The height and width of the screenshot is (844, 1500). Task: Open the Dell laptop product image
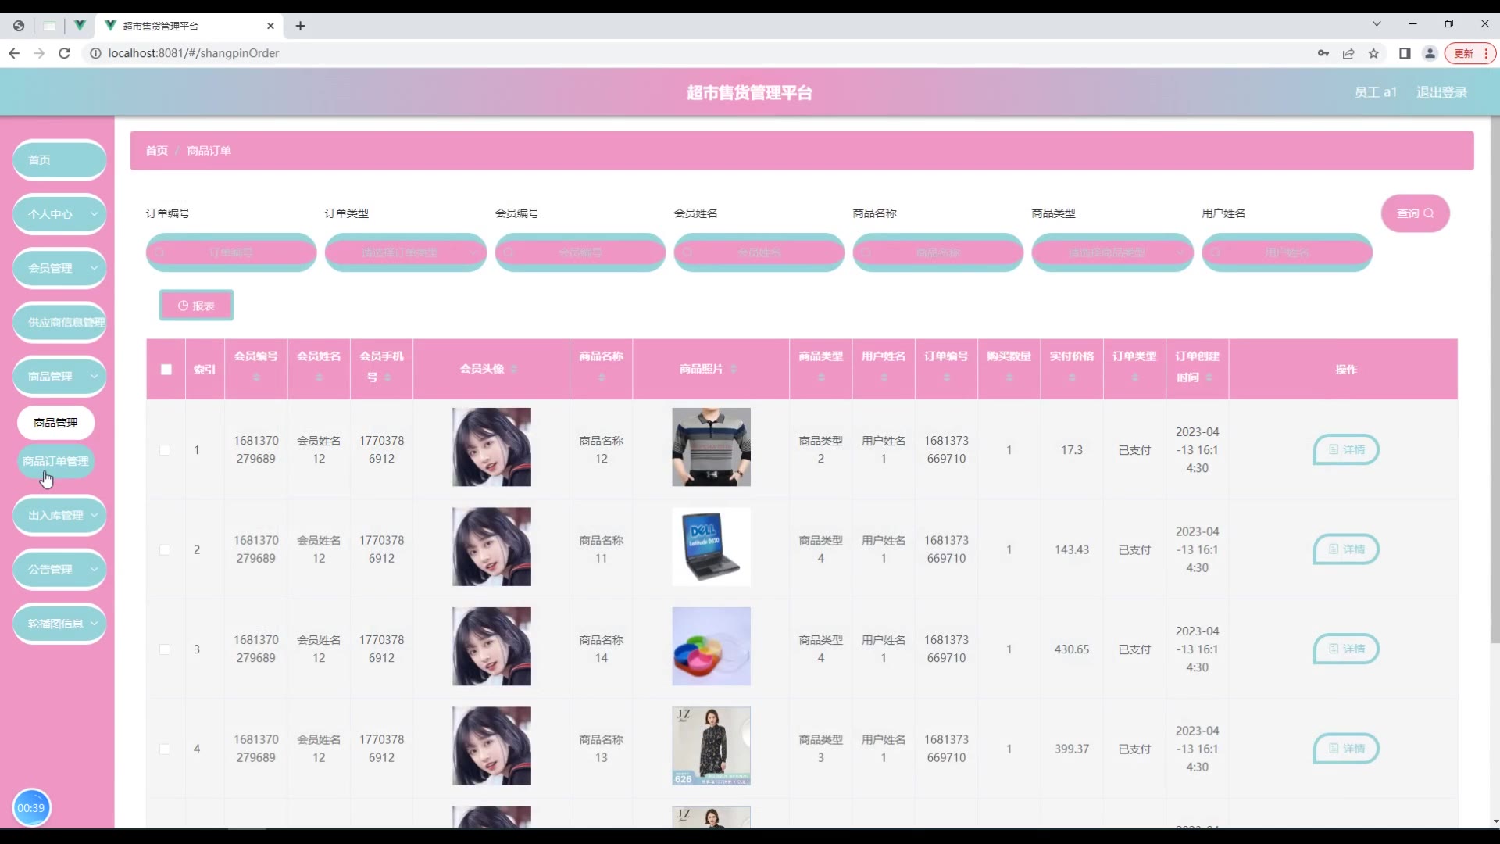711,547
